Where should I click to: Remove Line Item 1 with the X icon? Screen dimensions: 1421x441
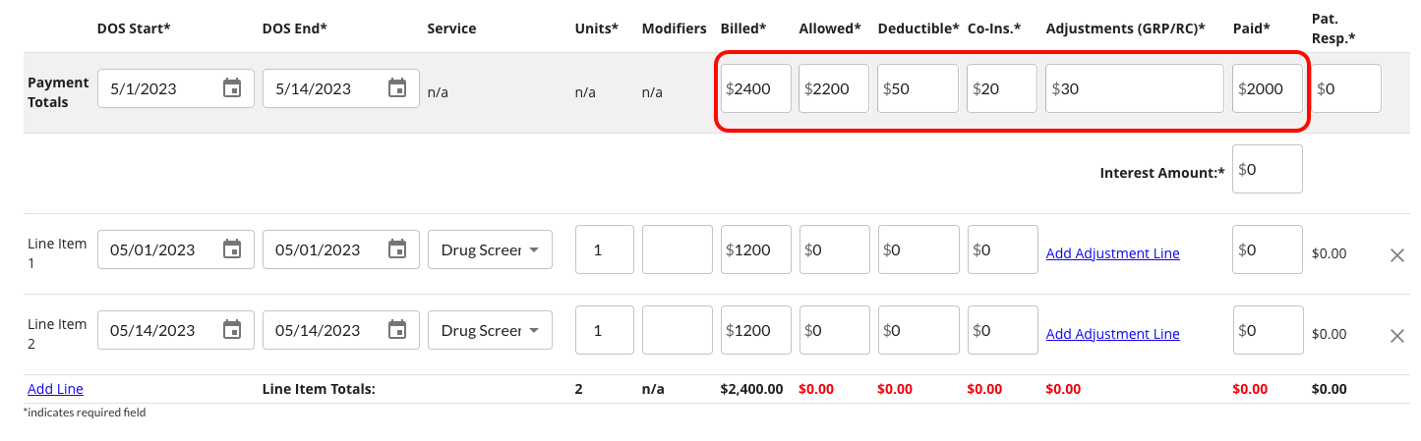coord(1396,255)
